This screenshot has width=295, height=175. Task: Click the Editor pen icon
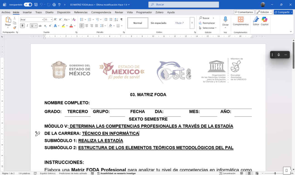click(256, 20)
